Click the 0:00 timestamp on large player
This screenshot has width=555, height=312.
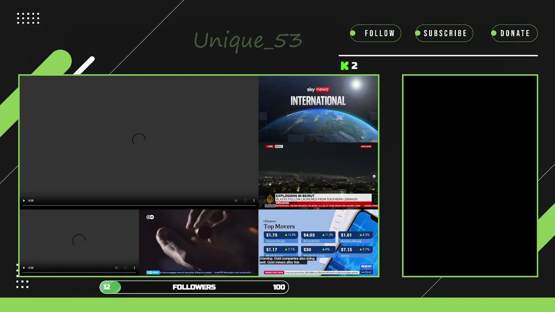[x=31, y=201]
